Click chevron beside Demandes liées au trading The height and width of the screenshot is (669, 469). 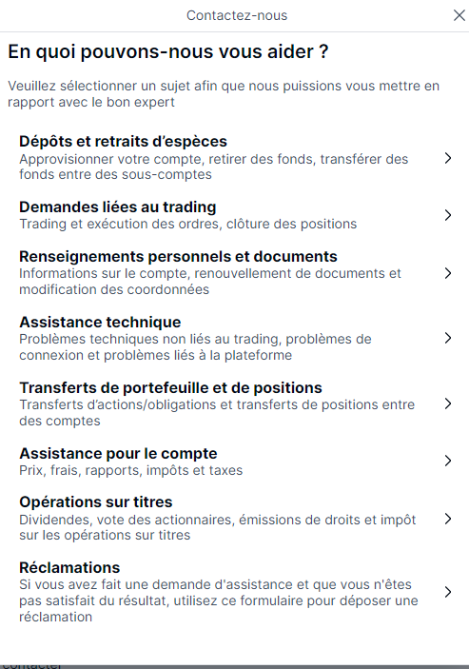click(448, 215)
